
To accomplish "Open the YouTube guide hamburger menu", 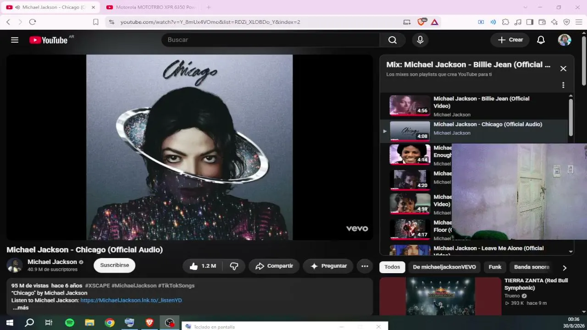I will tap(15, 40).
